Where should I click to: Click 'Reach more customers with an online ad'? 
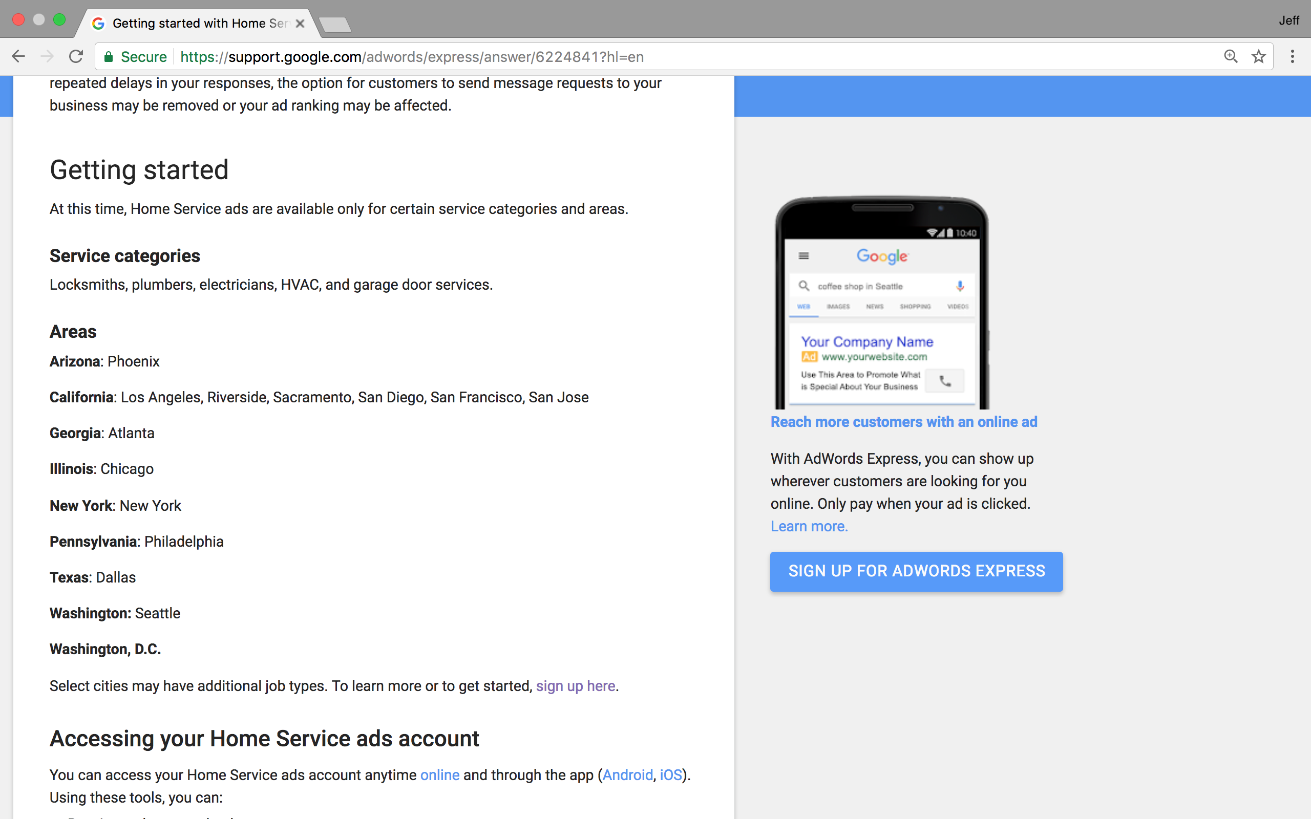click(903, 421)
